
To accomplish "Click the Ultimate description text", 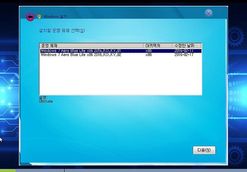I will click(46, 101).
